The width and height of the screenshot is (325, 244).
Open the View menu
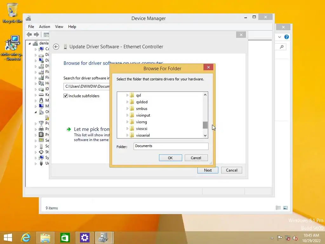click(x=59, y=27)
